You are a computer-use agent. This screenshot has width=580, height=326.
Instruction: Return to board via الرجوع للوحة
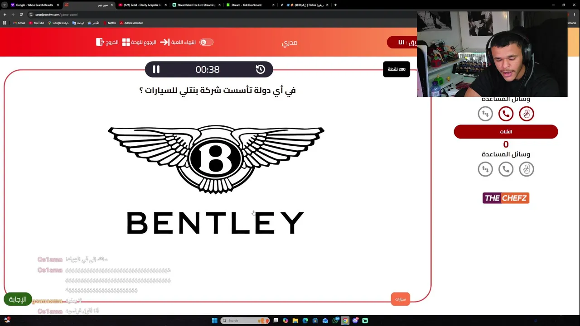click(139, 42)
